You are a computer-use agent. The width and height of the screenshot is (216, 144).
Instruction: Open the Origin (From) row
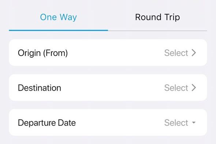tap(108, 53)
